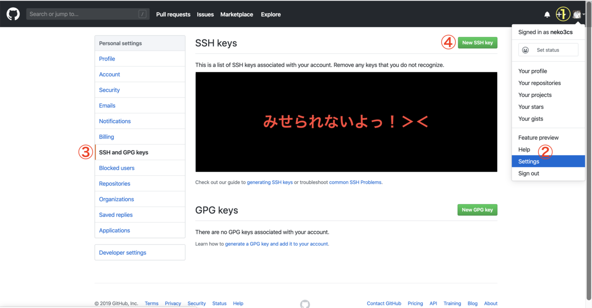Screen dimensions: 592x308
Task: Open Explore in the top nav
Action: [271, 14]
